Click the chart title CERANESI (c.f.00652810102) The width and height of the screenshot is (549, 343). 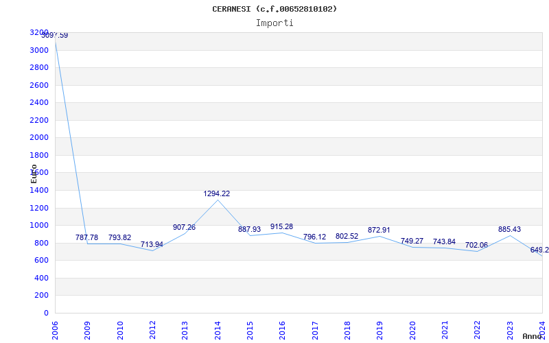coord(274,9)
